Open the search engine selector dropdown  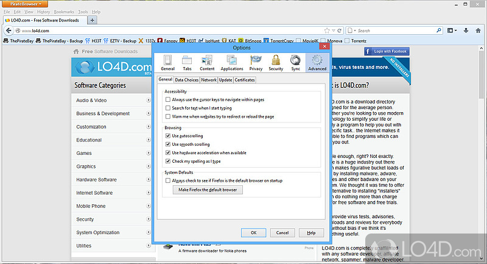click(352, 30)
